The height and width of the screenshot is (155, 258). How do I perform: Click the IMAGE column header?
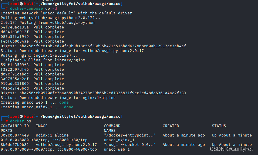(42, 126)
